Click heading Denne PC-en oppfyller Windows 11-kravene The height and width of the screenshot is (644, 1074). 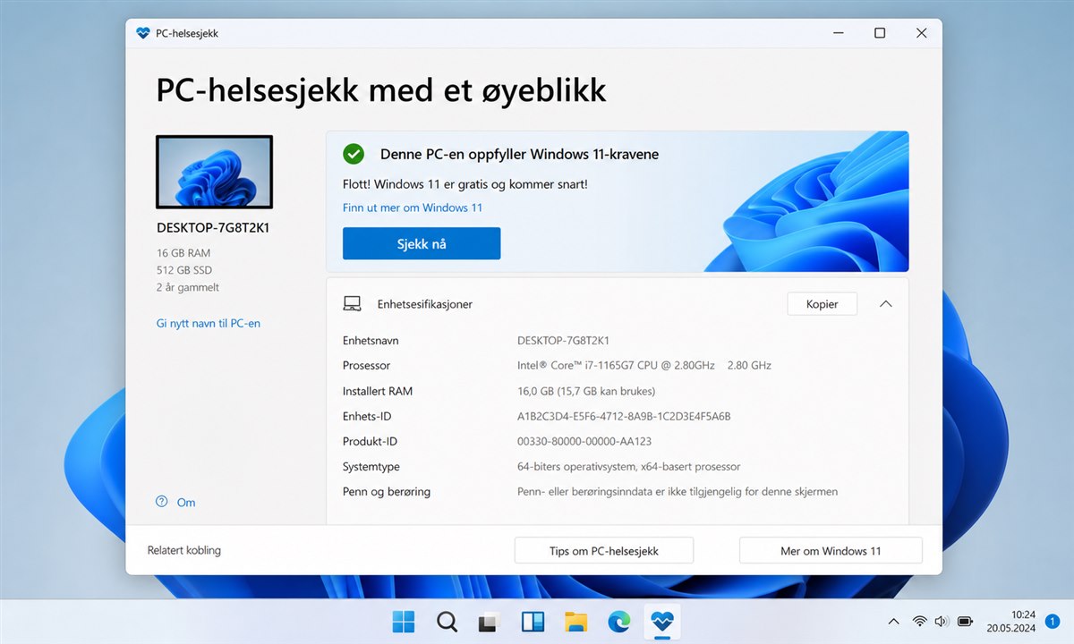coord(520,154)
